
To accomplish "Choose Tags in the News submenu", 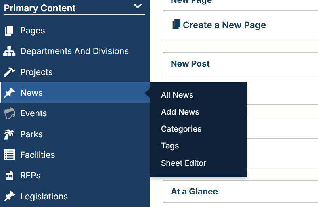I will click(170, 146).
